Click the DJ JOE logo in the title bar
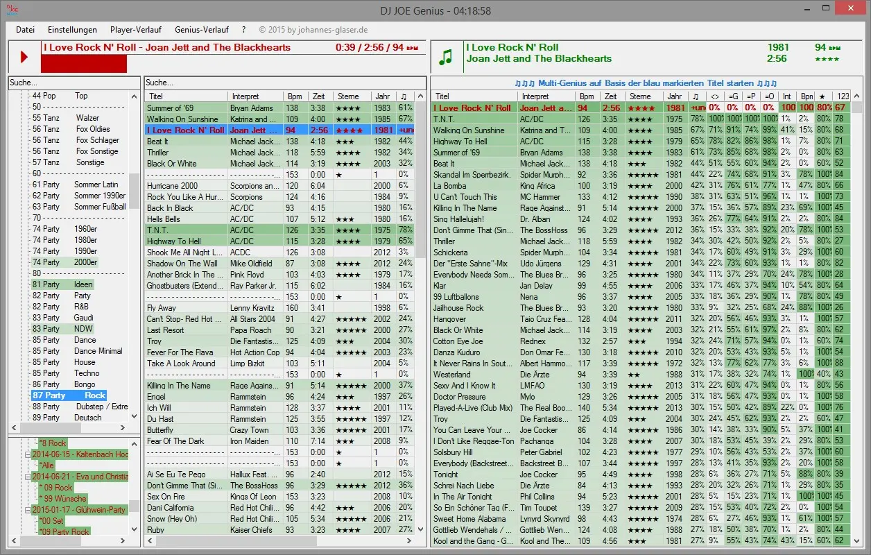 tap(12, 9)
